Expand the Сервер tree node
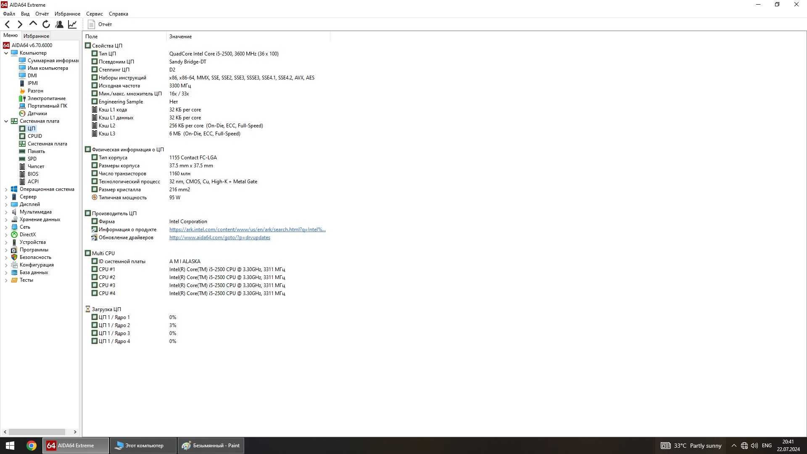The width and height of the screenshot is (807, 454). coord(6,197)
